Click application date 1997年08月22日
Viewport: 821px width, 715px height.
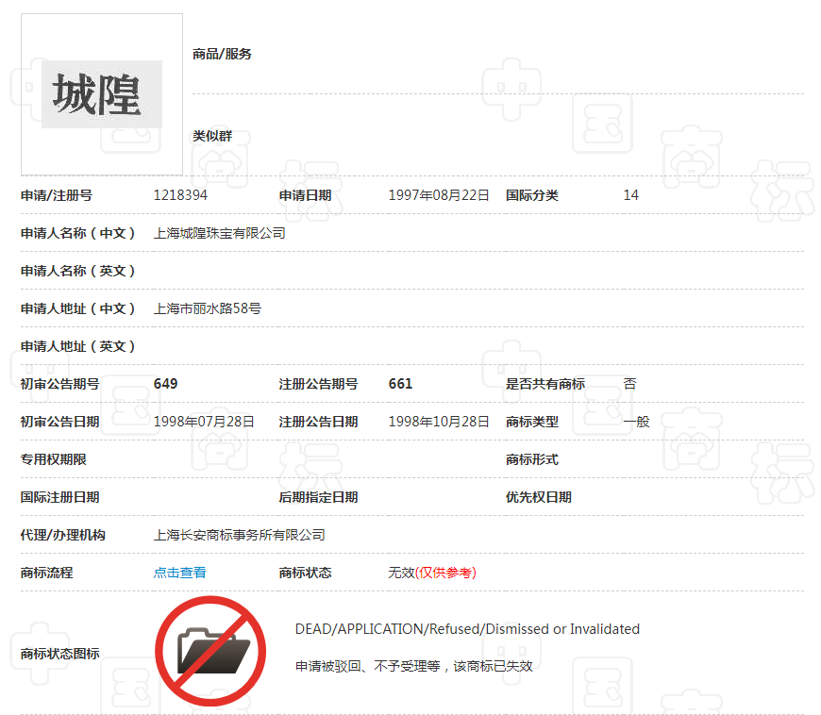(439, 195)
